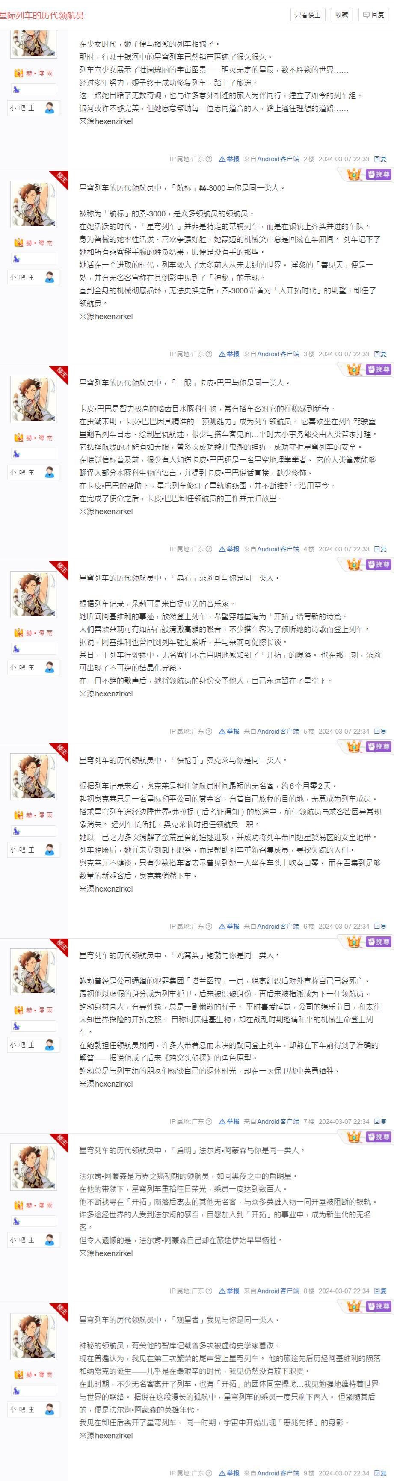
Task: Reply to the 8楼 法尔肯•阿蒙森 post
Action: click(x=380, y=1291)
